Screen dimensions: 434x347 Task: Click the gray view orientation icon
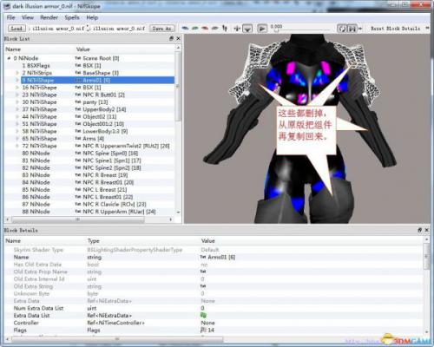(214, 28)
